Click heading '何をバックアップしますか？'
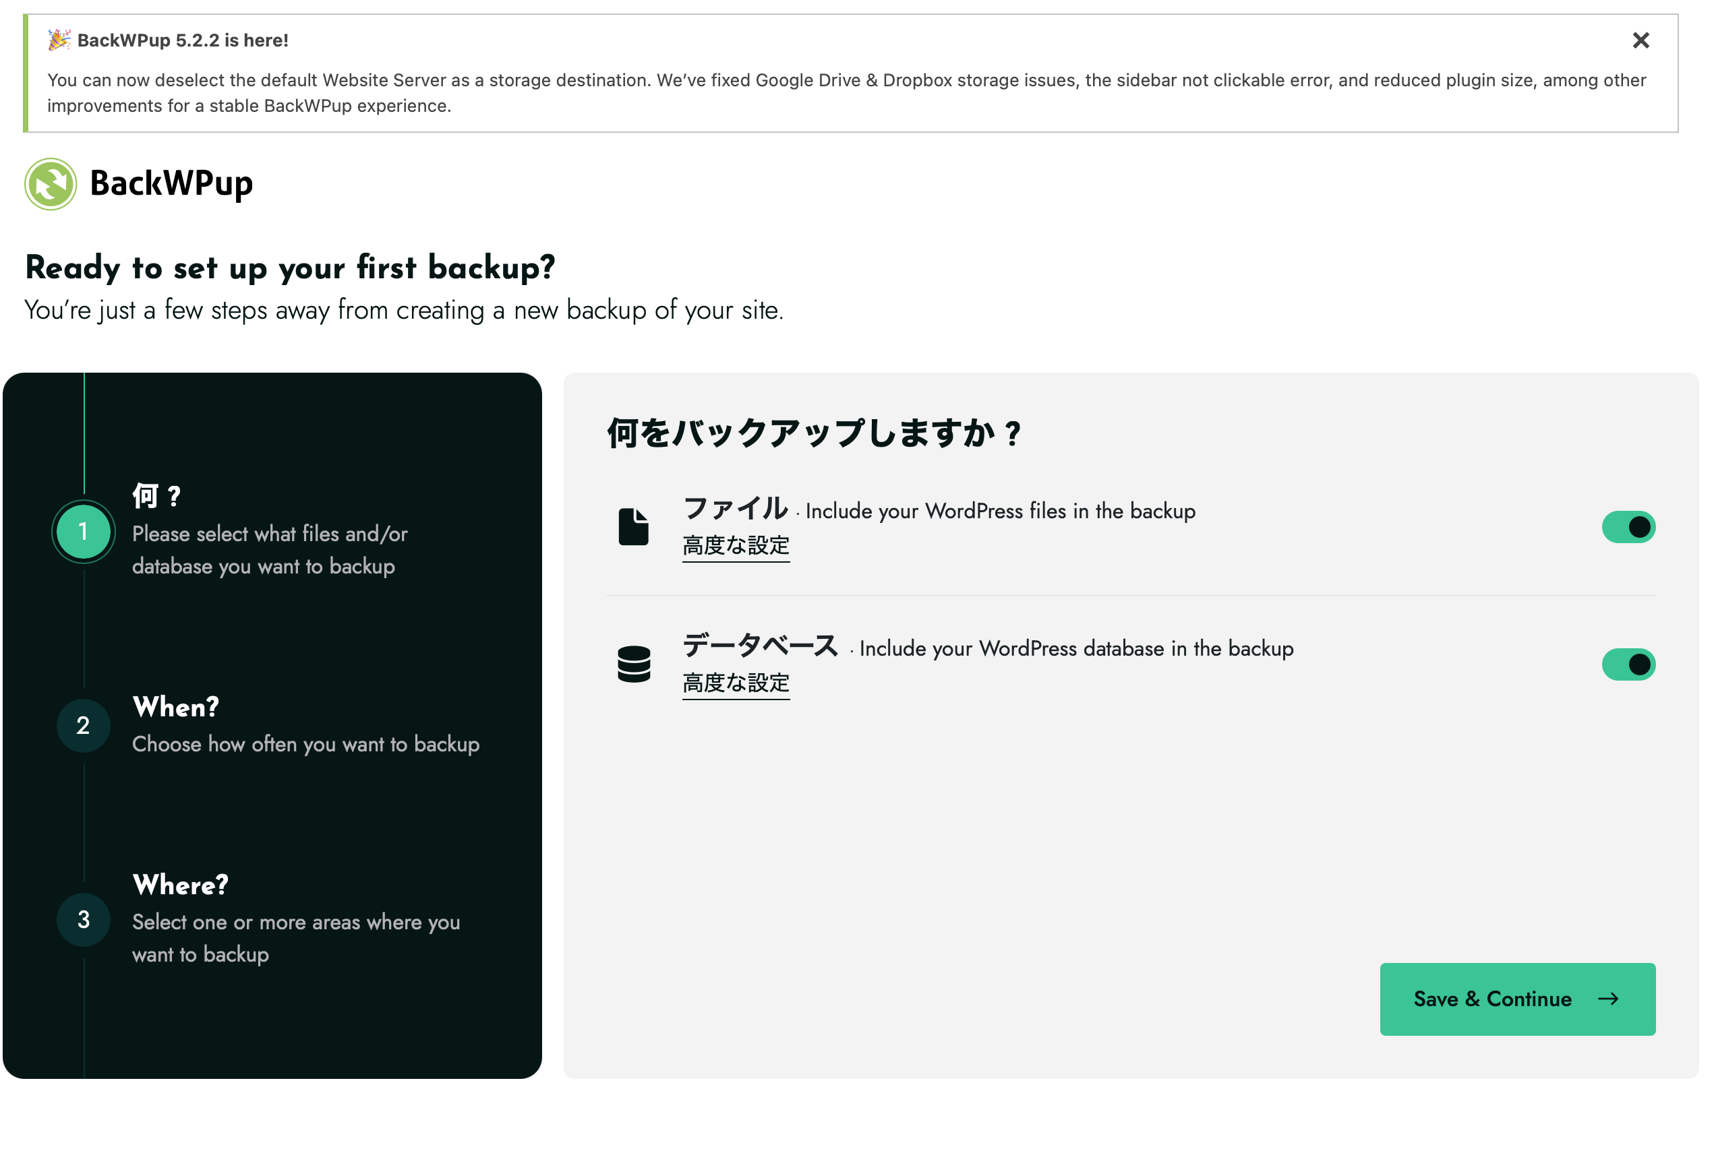Screen dimensions: 1714x1151 814,433
